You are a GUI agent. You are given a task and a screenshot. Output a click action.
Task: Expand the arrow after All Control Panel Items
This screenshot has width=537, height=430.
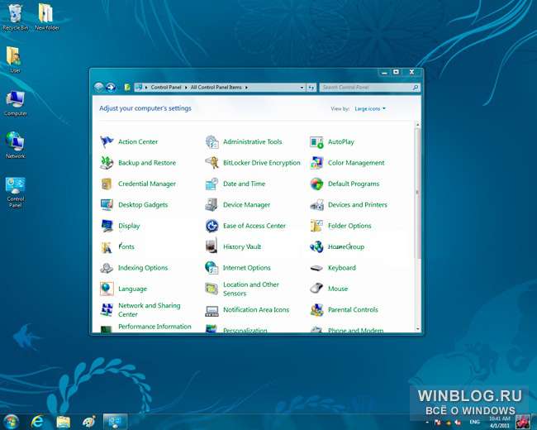click(x=246, y=88)
